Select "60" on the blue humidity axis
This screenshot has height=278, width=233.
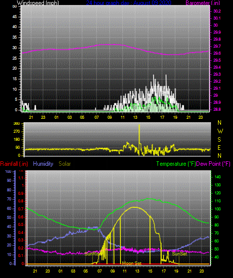9,208
